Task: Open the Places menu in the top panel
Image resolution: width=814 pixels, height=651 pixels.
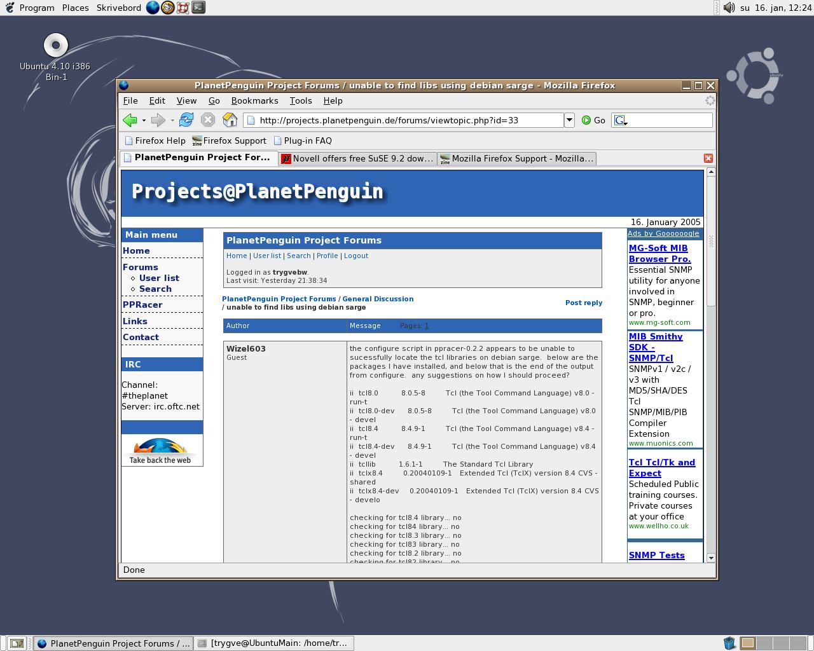Action: point(76,8)
